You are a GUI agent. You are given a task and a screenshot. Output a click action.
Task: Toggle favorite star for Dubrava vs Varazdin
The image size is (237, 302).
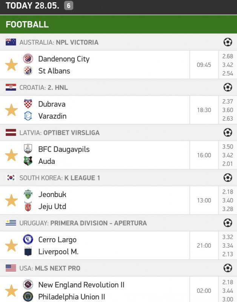click(x=11, y=110)
